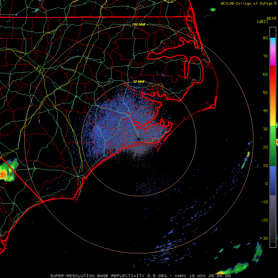Click the "KMHX" station ID in the caption
Viewport: 278px width, 278px height.
point(181,276)
